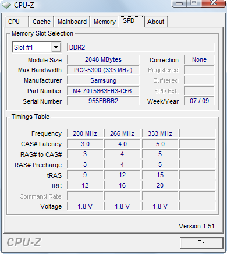Click the SPD tab
The height and width of the screenshot is (254, 227).
coord(132,21)
